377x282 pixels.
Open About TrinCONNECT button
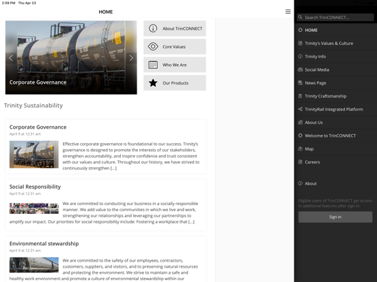[175, 29]
